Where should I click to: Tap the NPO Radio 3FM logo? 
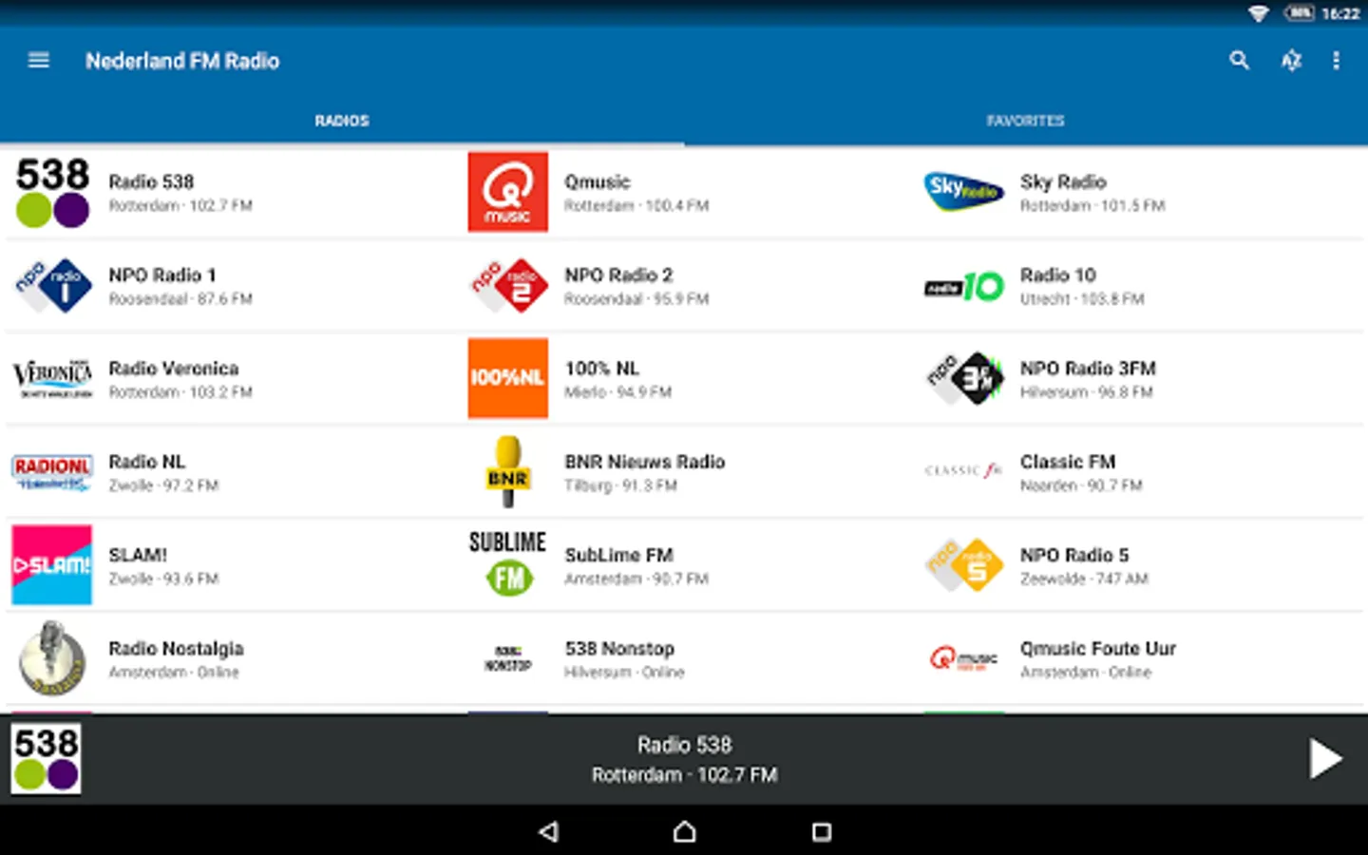click(964, 378)
